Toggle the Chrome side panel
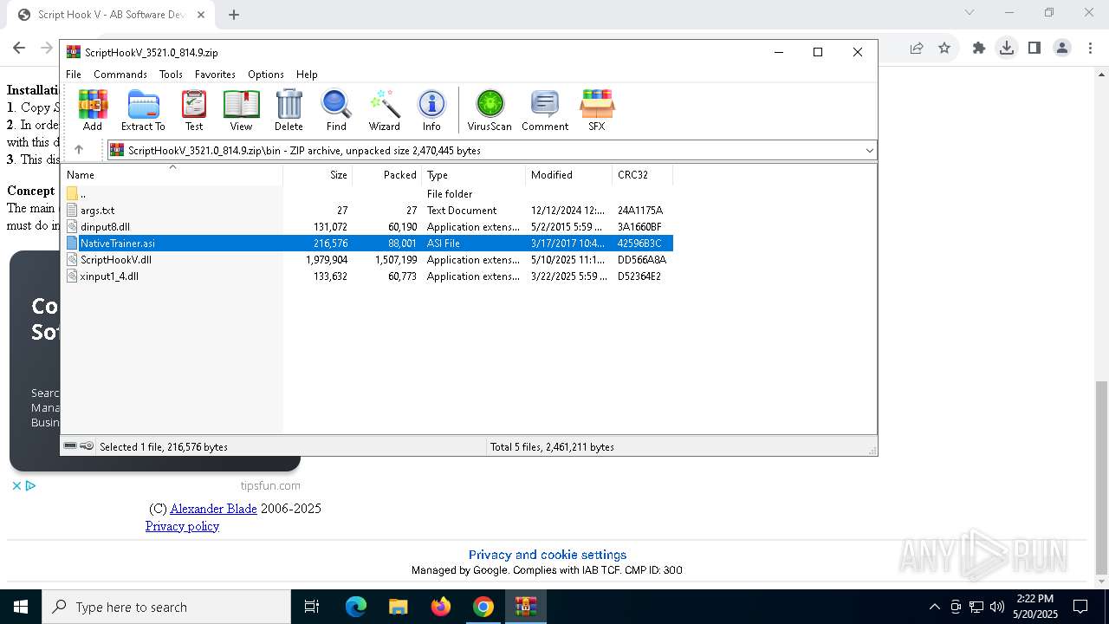Viewport: 1109px width, 624px height. point(1034,49)
